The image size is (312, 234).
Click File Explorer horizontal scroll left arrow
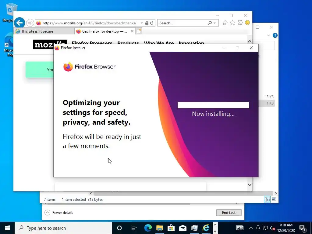click(91, 193)
